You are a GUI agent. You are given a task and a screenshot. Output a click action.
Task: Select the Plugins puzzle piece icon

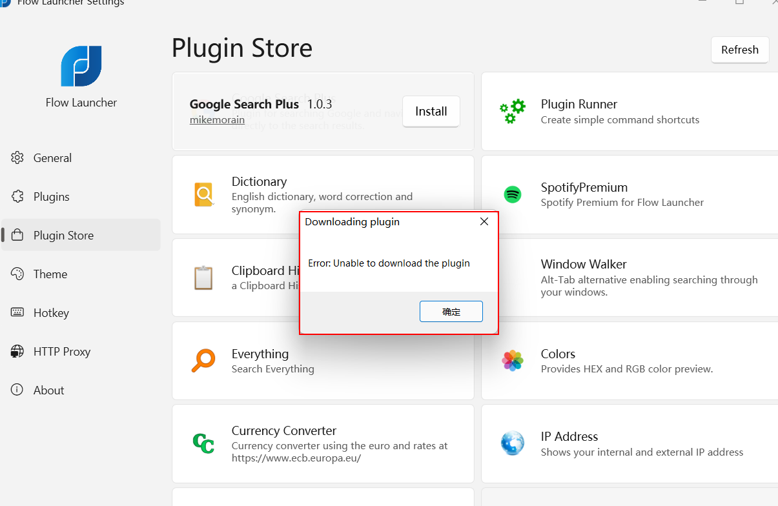click(x=17, y=197)
